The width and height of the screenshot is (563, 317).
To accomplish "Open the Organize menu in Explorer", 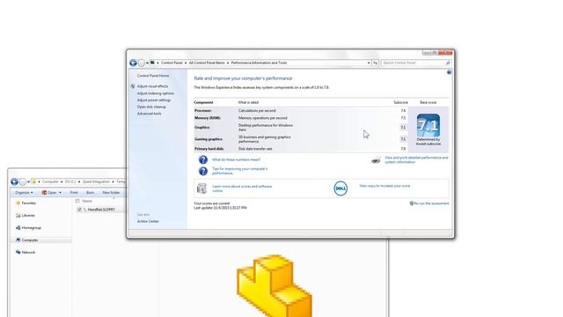I will pyautogui.click(x=24, y=193).
